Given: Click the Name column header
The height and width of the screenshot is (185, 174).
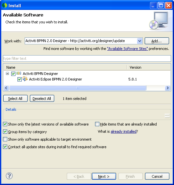Looking at the screenshot, I should tap(65, 67).
